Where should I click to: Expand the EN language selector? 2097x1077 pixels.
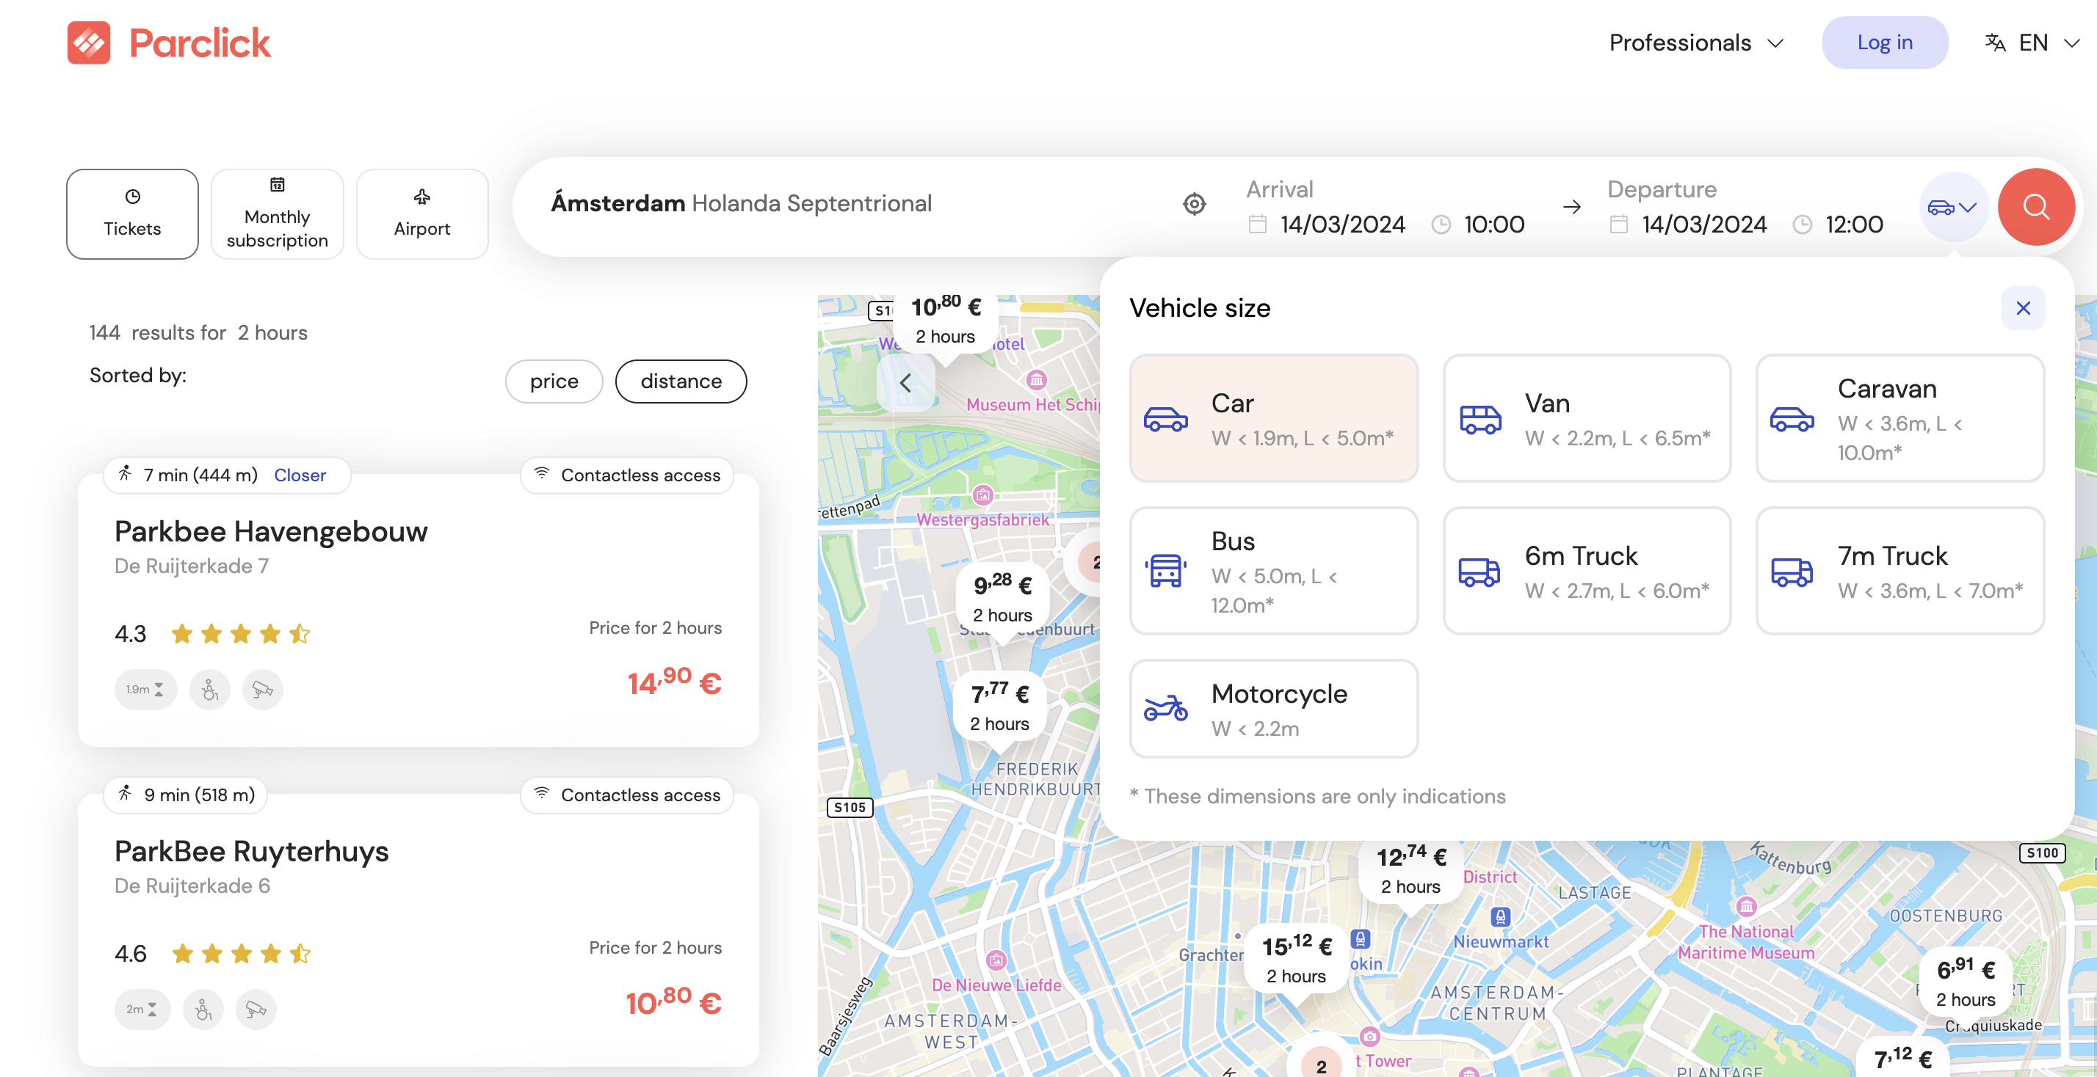(2034, 43)
